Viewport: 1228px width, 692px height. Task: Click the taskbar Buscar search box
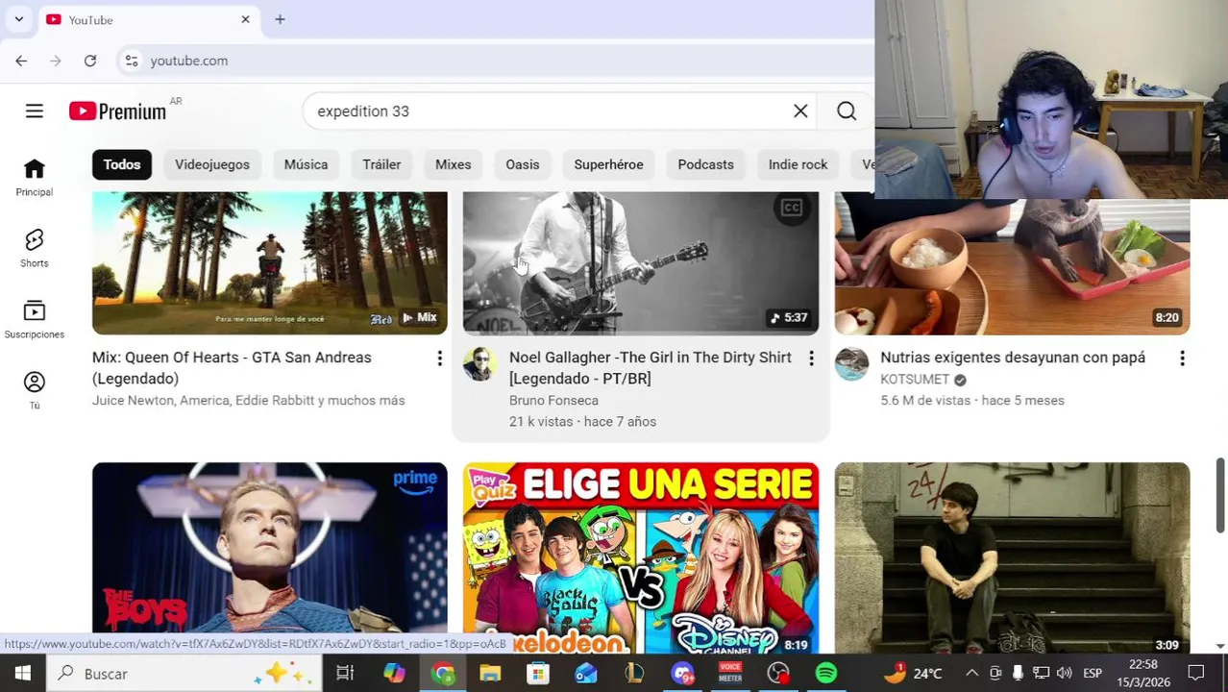click(184, 673)
